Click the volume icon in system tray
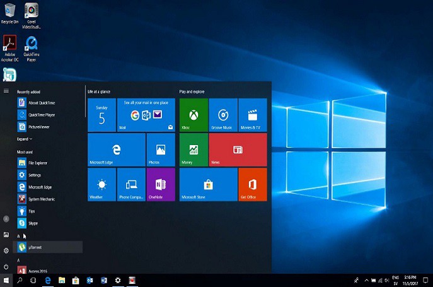The width and height of the screenshot is (433, 287). tap(387, 280)
